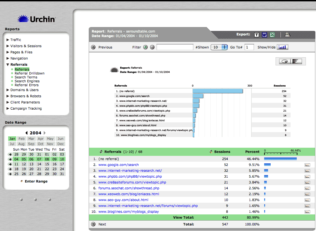Open trend graph for www.phpbb.com row
The height and width of the screenshot is (231, 316).
coord(307,177)
